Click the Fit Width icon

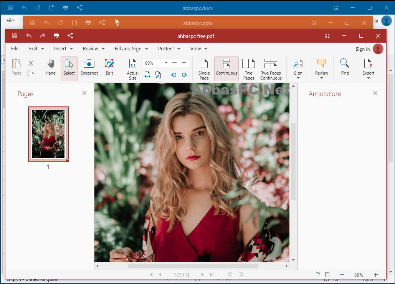147,75
